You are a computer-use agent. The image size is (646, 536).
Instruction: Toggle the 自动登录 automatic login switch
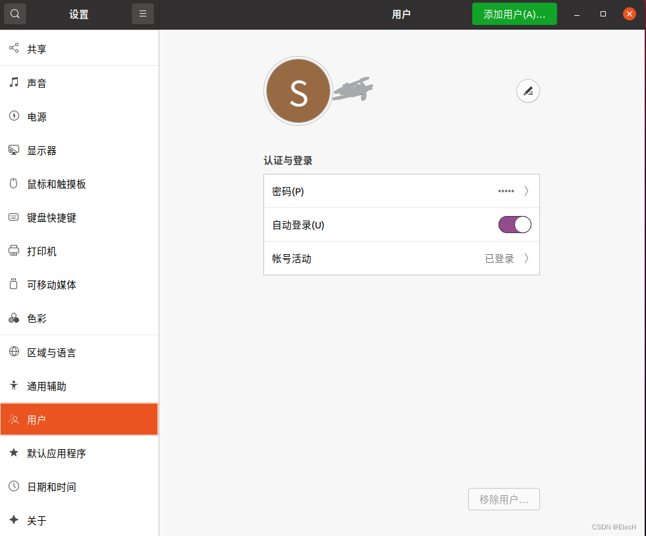pos(514,225)
